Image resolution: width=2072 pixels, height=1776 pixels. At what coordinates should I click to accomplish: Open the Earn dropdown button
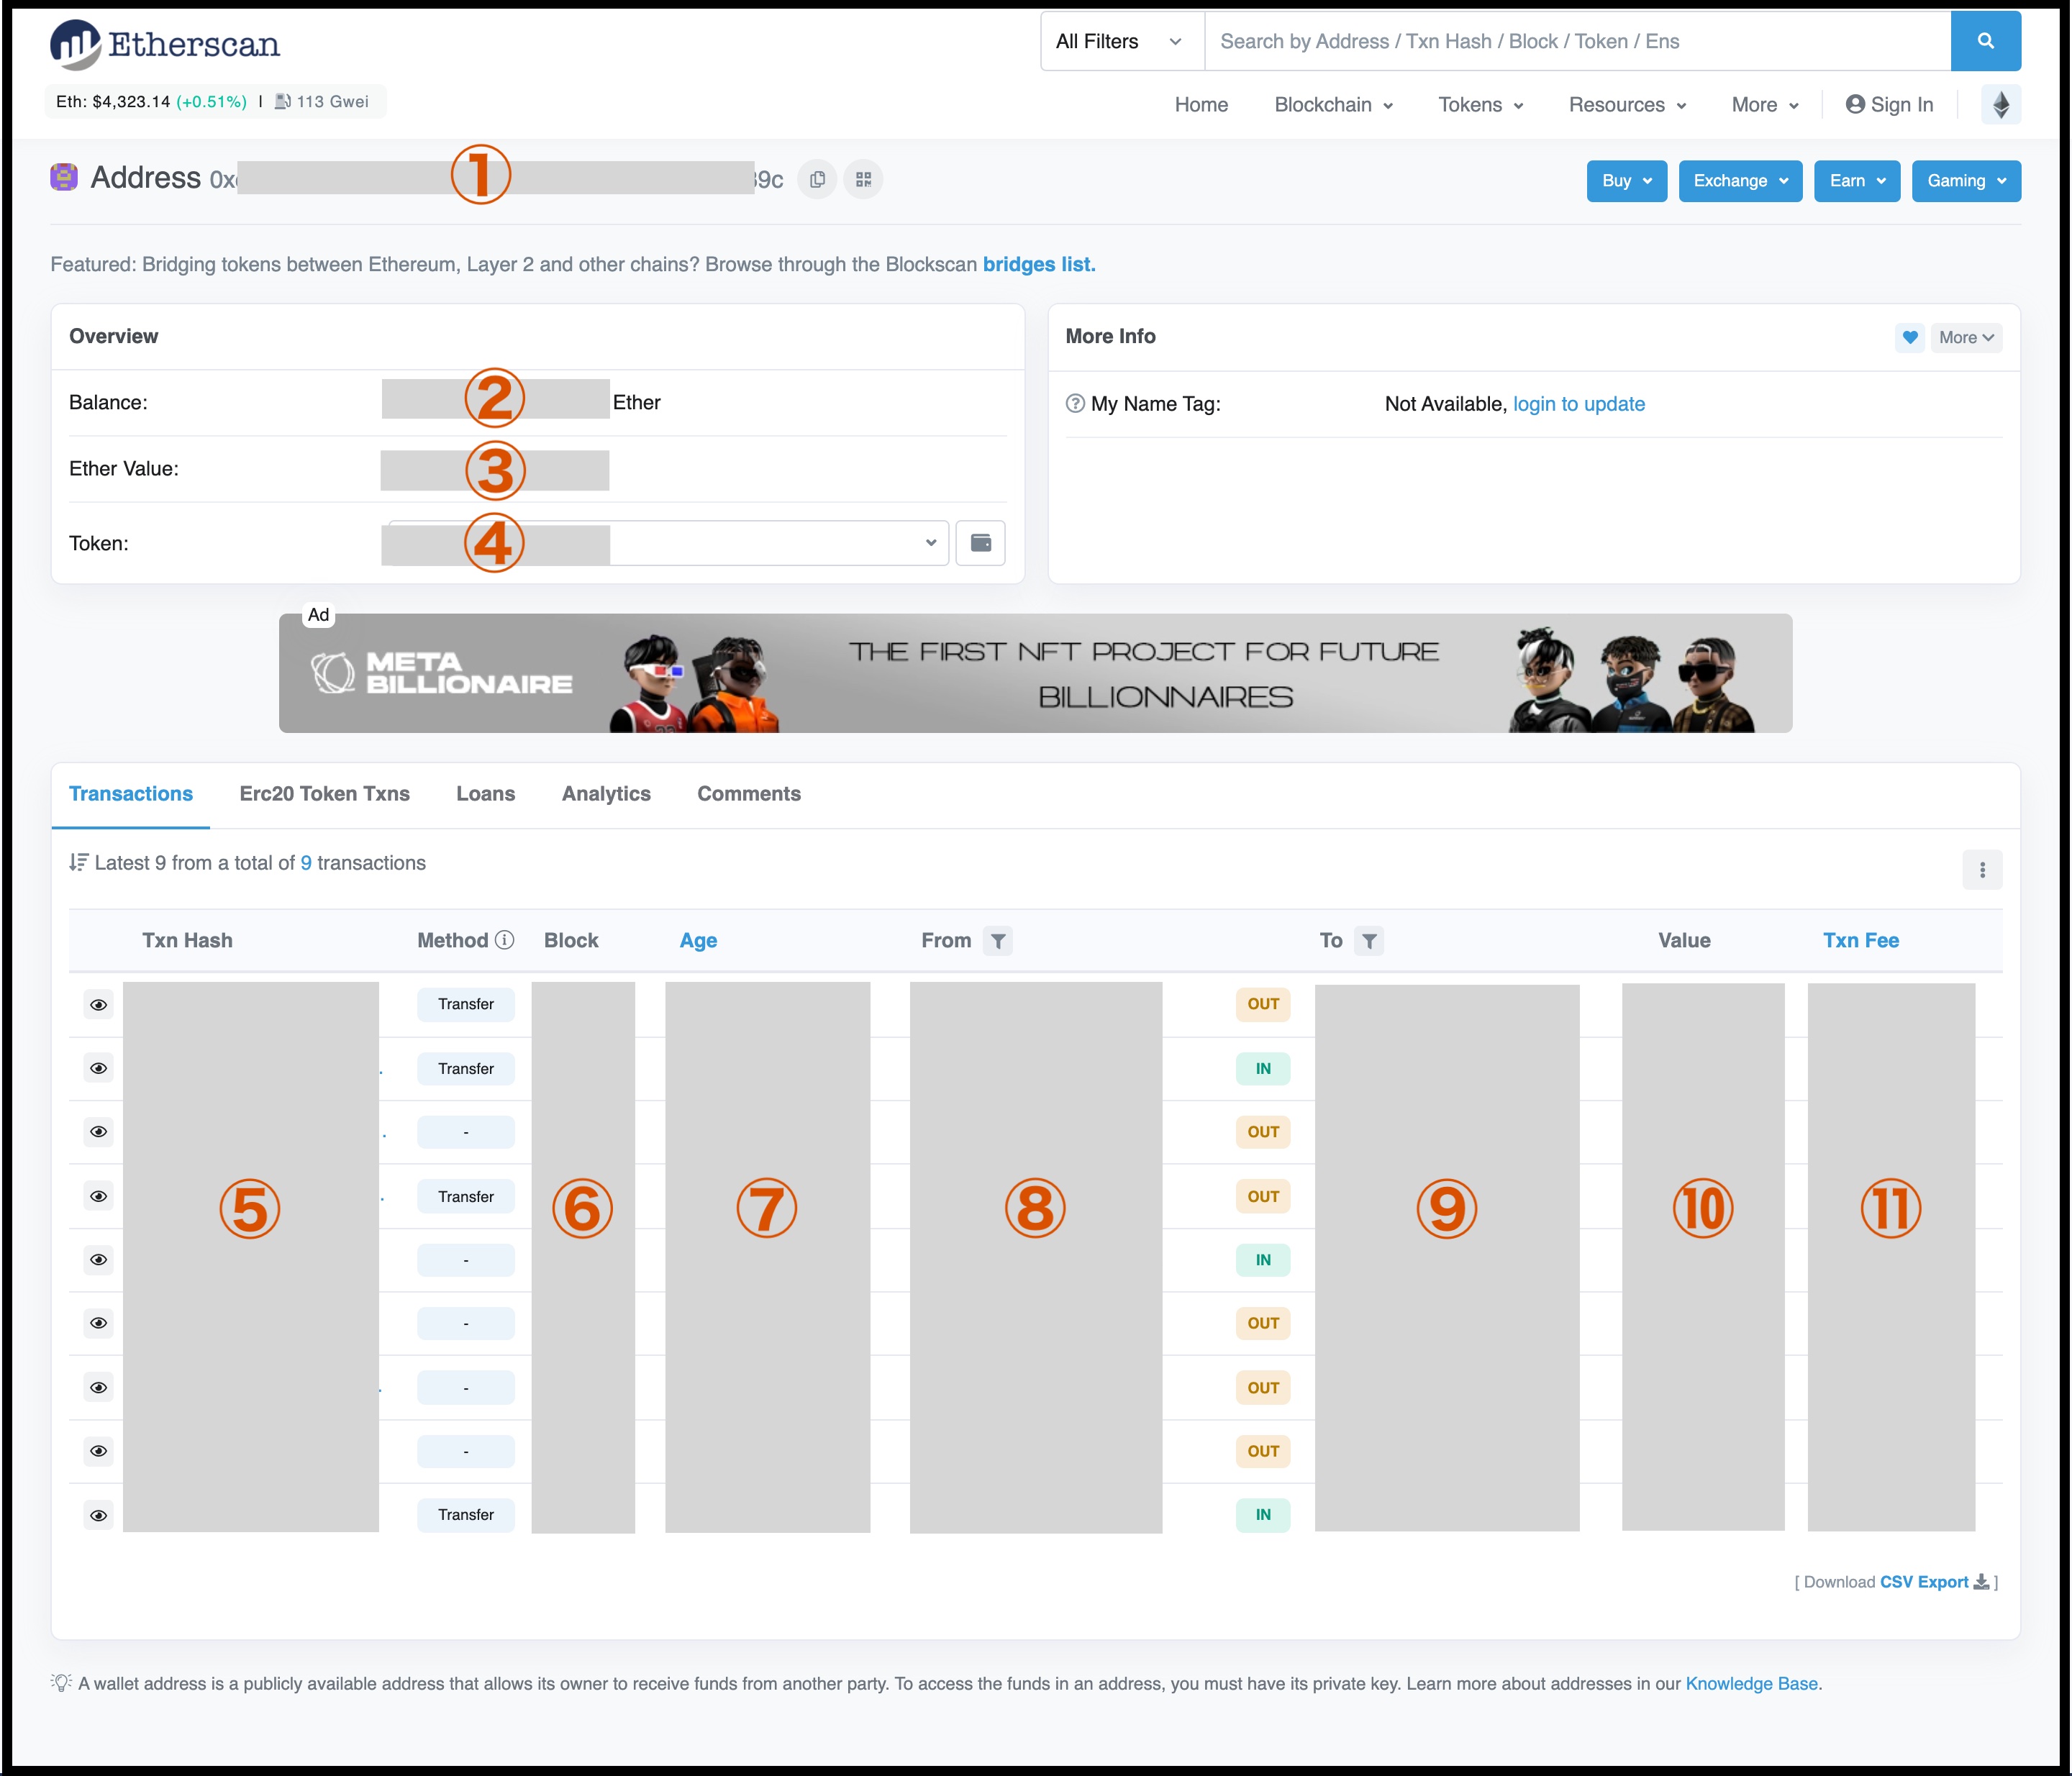tap(1857, 181)
